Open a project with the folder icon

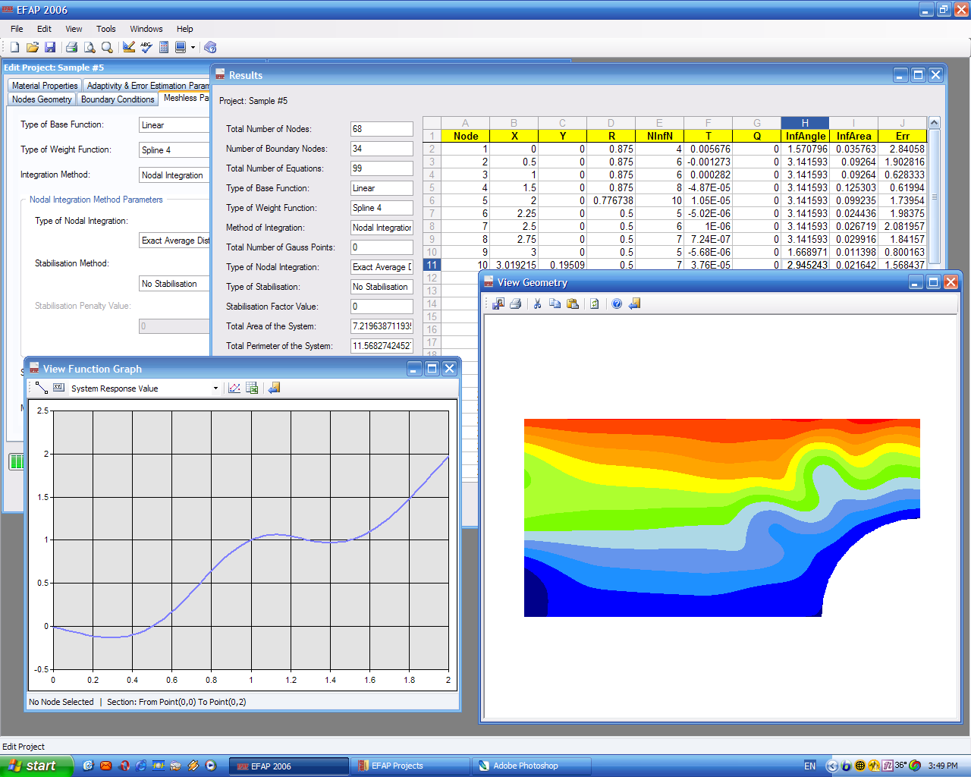[x=32, y=47]
